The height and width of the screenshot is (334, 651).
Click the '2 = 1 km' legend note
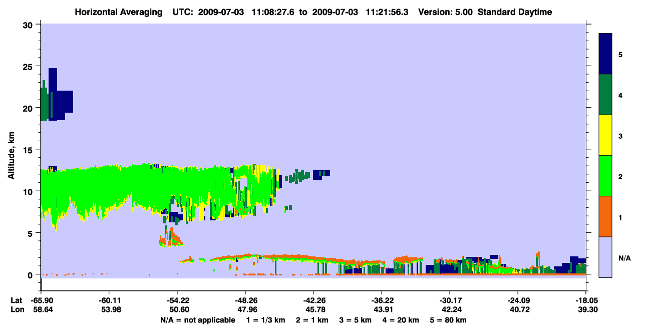[x=312, y=320]
